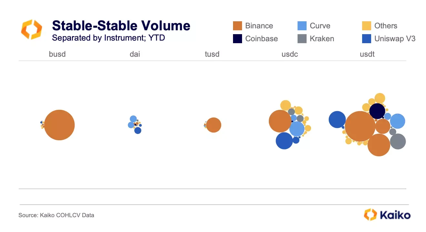Select the busd column header
The width and height of the screenshot is (426, 232).
[x=57, y=54]
